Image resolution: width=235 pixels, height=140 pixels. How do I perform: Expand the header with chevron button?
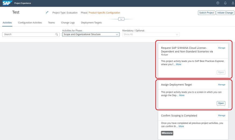tap(121, 19)
